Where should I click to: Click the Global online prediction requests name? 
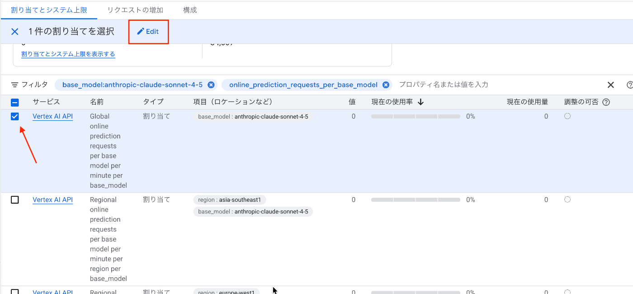pos(109,151)
